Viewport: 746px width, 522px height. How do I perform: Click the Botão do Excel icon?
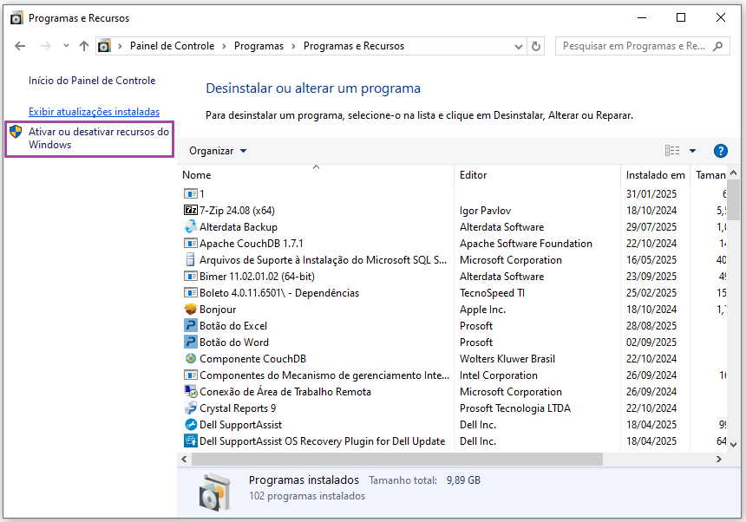(x=190, y=326)
